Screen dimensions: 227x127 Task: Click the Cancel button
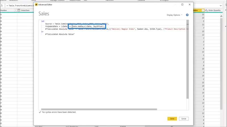184,119
